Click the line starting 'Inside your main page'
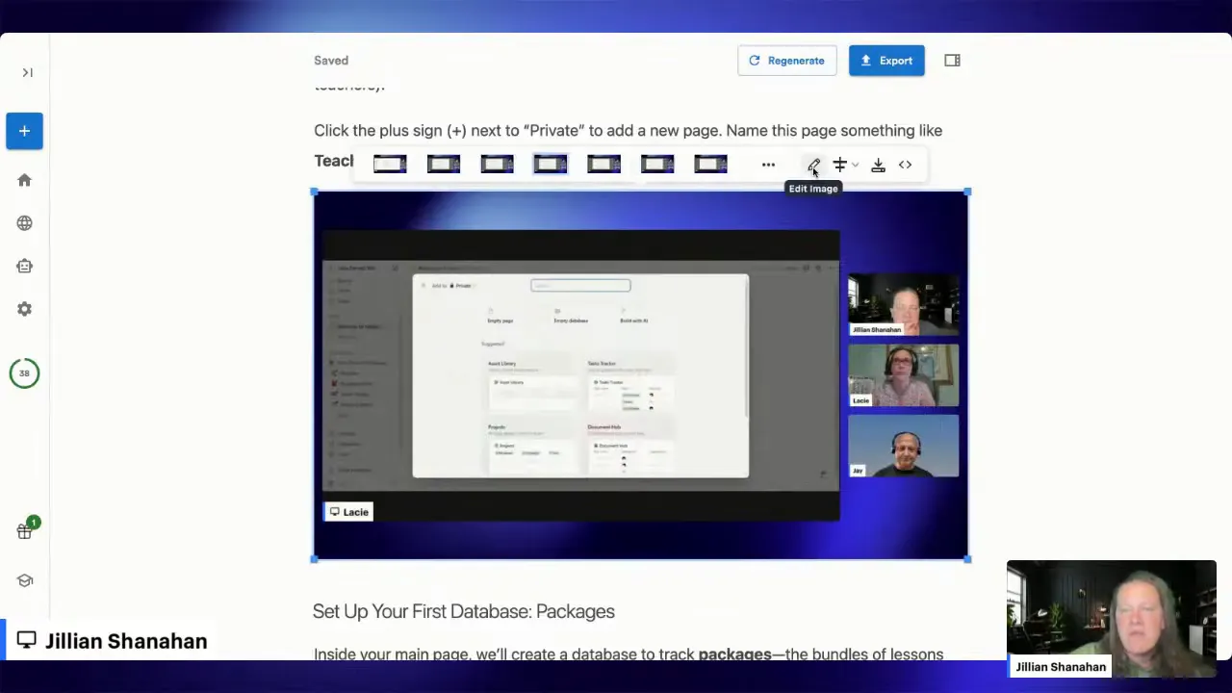Viewport: 1232px width, 693px height. point(629,654)
